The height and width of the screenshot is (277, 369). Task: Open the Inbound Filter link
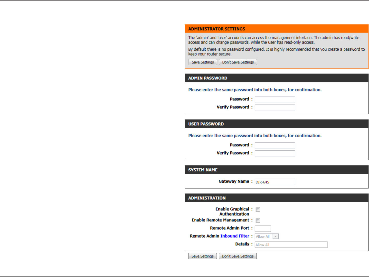coord(235,236)
